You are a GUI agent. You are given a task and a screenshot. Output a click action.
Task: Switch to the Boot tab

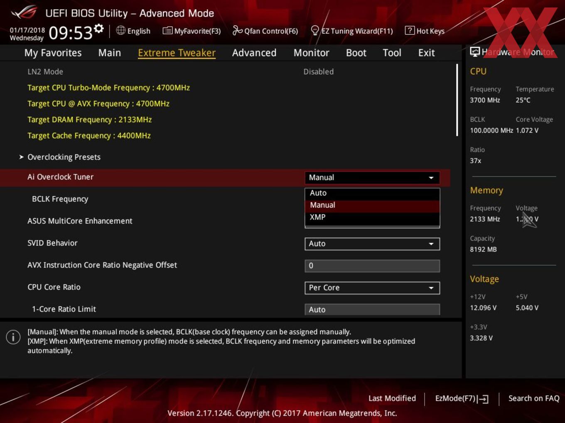(x=356, y=53)
